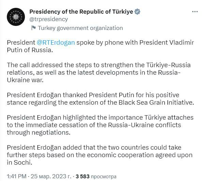Viewport: 204px width, 181px height.
Task: Click the просмотра views label
Action: [104, 177]
